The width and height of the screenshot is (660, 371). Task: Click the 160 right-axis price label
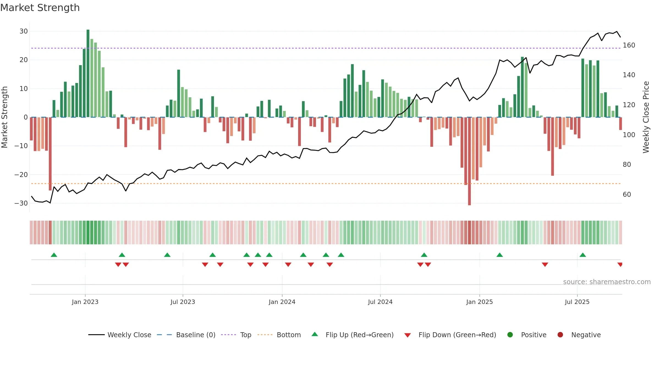click(x=629, y=45)
